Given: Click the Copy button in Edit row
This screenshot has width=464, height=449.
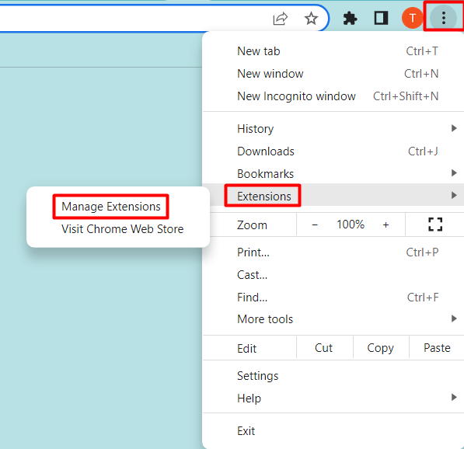Looking at the screenshot, I should [x=381, y=348].
